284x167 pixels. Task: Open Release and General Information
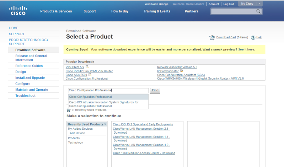click(31, 58)
